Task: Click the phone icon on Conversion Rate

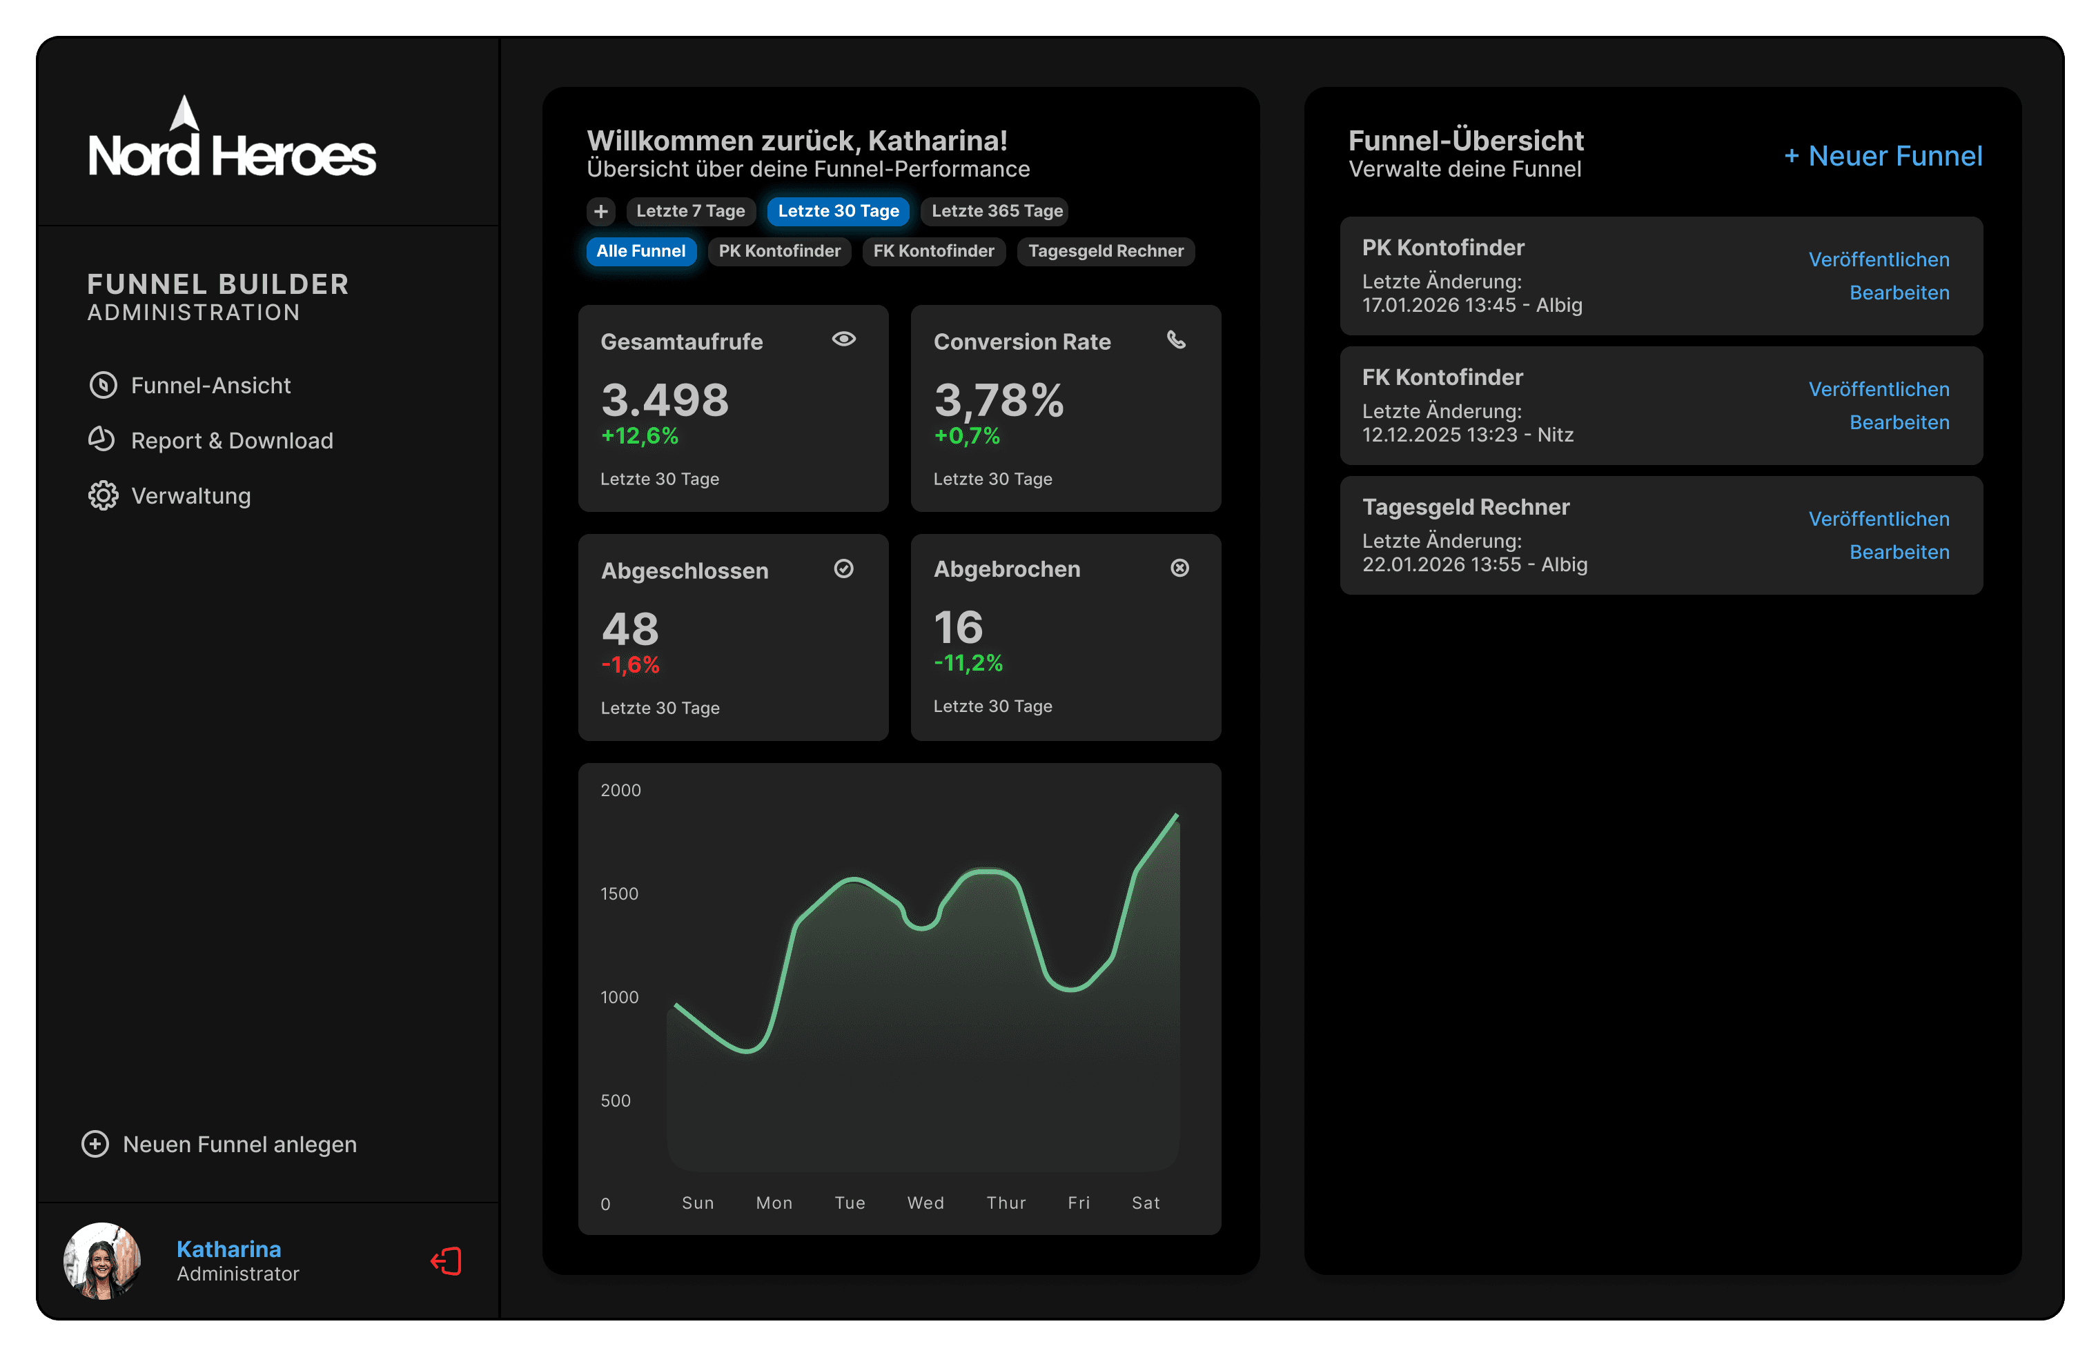Action: (x=1176, y=339)
